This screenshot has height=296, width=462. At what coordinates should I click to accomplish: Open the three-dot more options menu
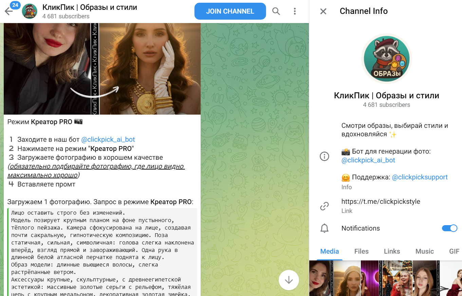coord(295,11)
